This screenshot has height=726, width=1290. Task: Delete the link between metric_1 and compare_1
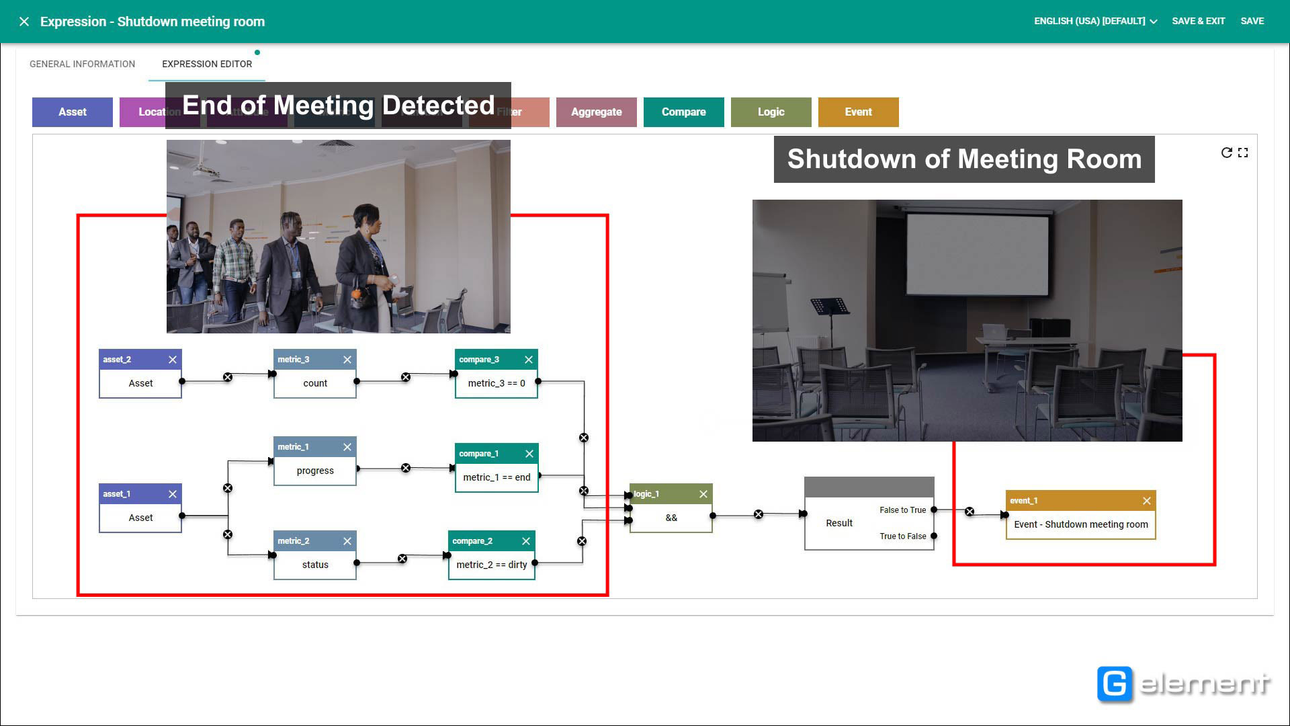point(406,468)
